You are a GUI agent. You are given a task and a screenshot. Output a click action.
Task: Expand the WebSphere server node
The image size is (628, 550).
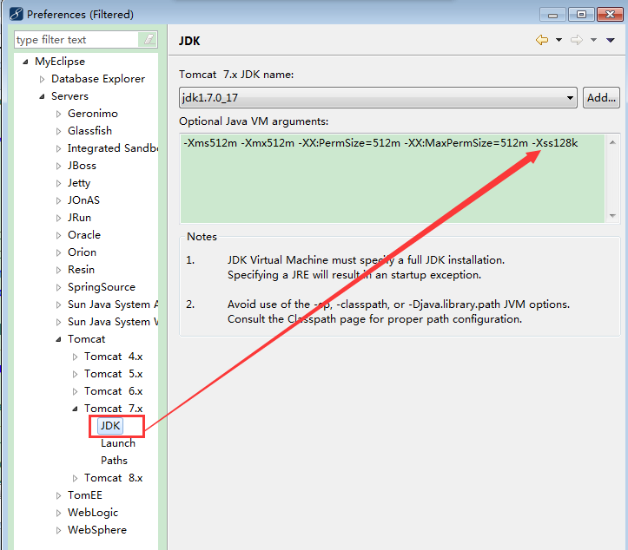(x=58, y=530)
